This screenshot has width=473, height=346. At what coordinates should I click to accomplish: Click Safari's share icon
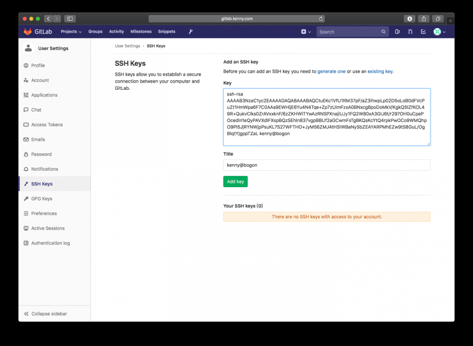point(424,19)
